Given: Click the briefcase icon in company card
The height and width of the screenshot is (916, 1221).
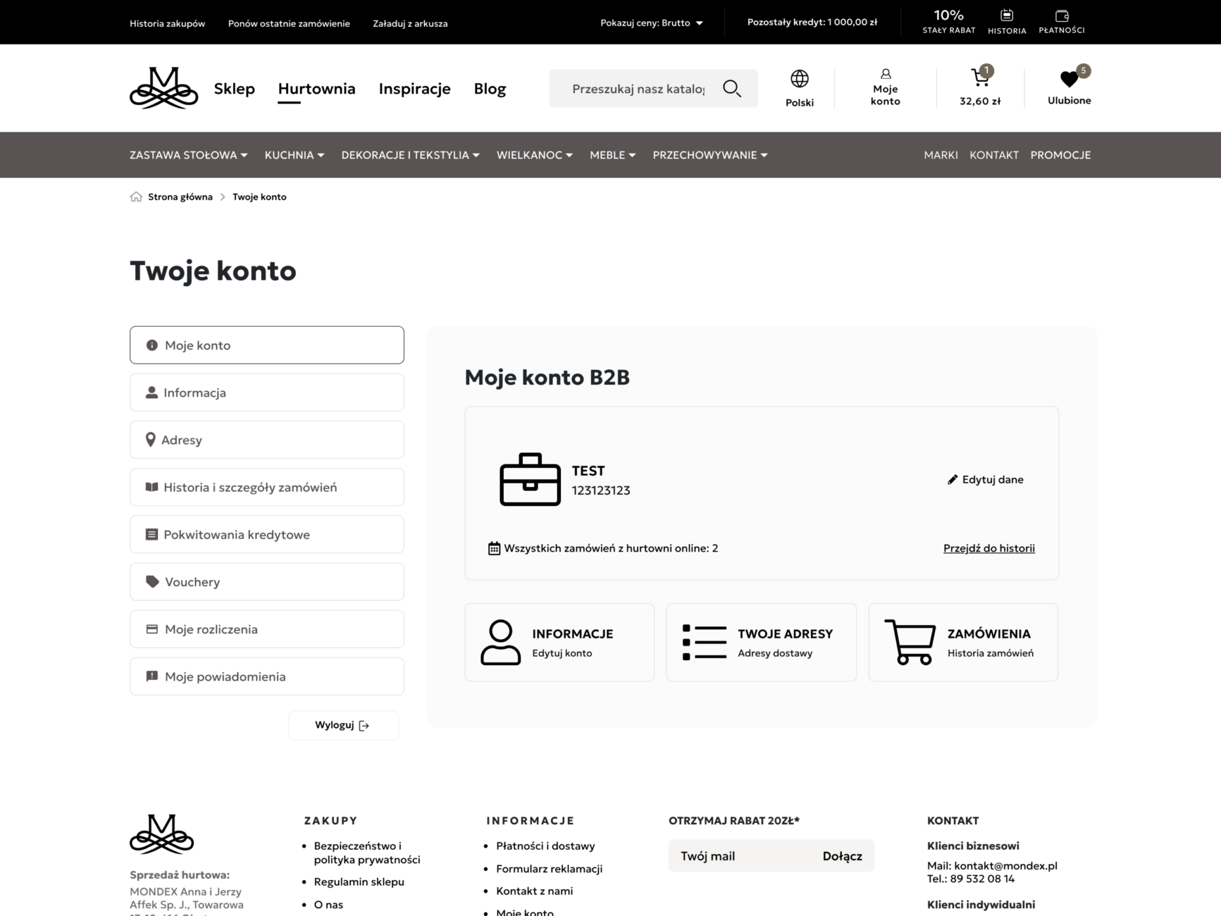Looking at the screenshot, I should click(x=530, y=479).
